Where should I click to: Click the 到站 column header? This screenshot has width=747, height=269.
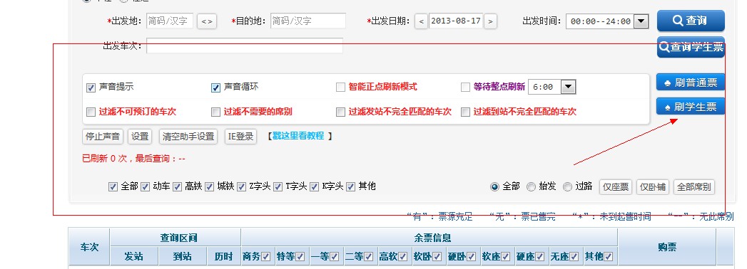[183, 257]
